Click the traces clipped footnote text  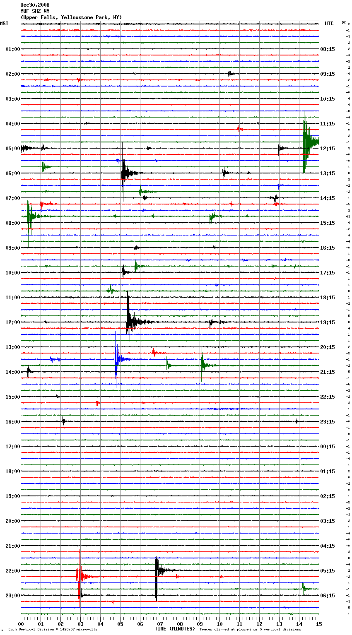pyautogui.click(x=250, y=630)
